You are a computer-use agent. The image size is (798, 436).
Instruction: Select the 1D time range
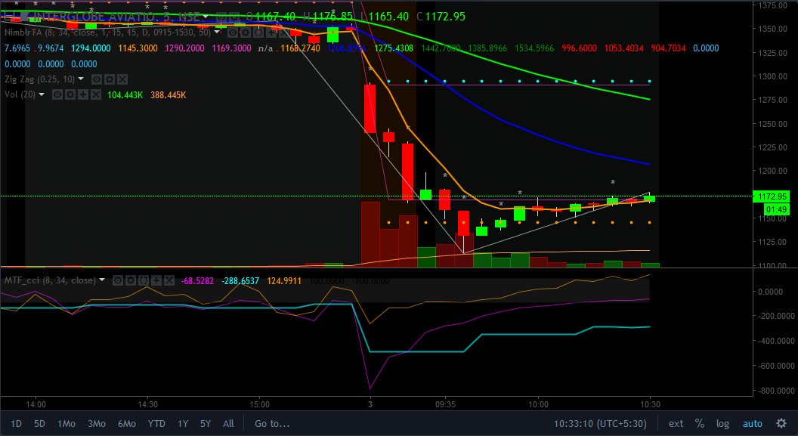pyautogui.click(x=17, y=424)
